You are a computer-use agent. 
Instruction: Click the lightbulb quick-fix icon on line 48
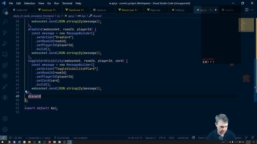[26, 92]
